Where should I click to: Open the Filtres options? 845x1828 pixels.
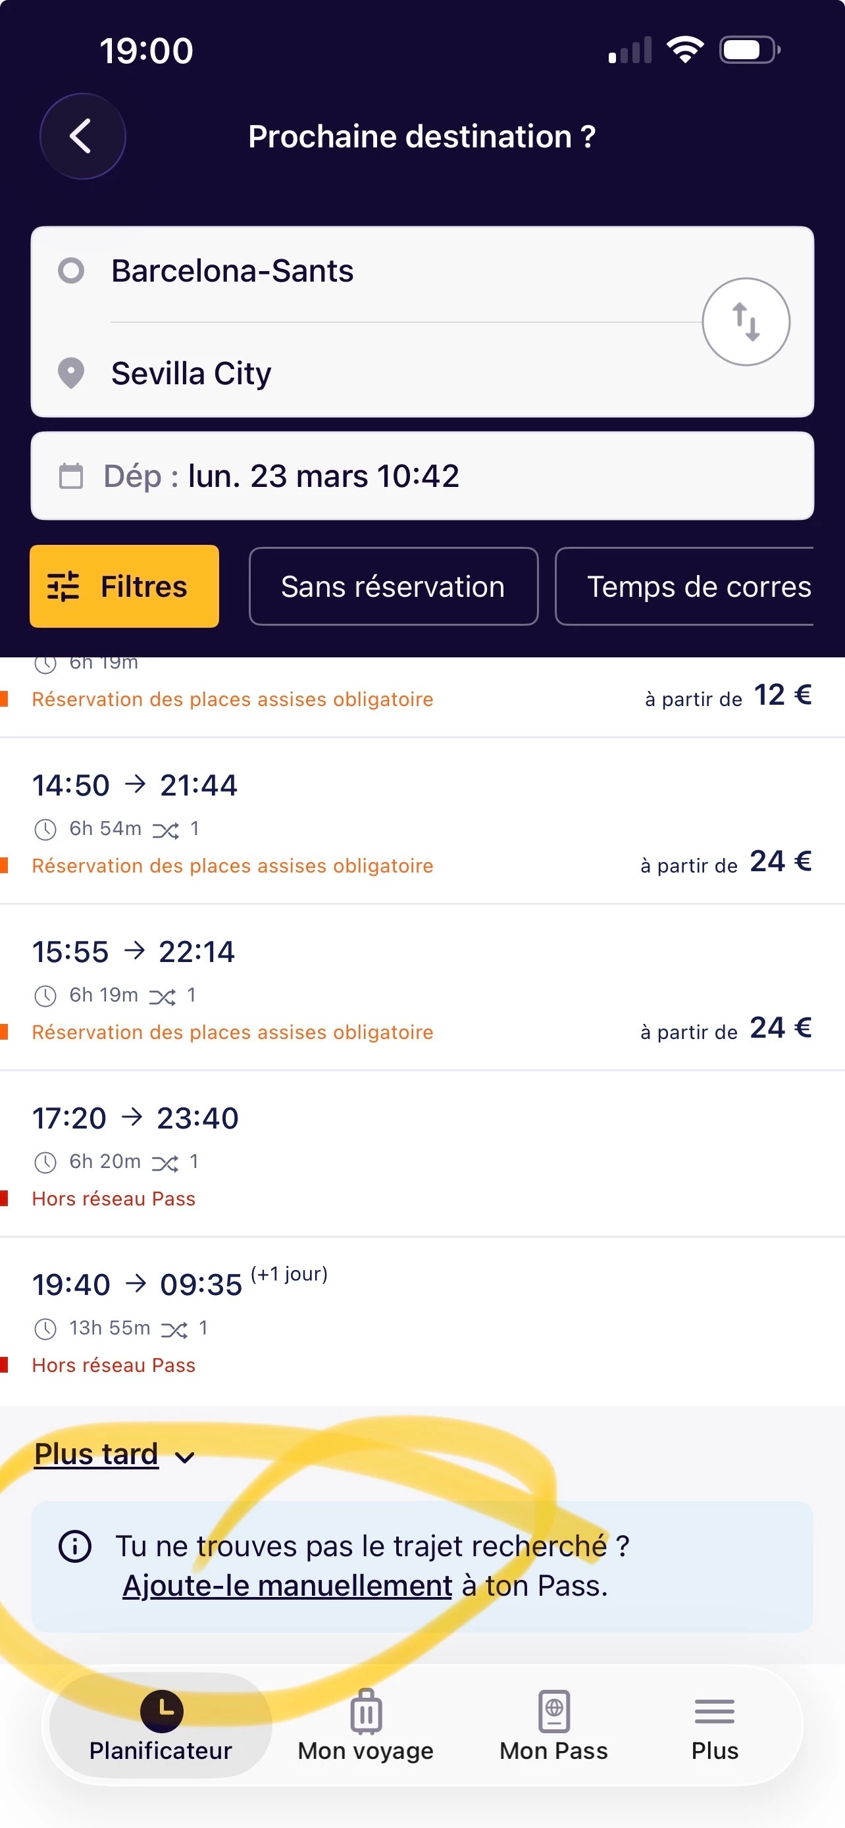[x=124, y=586]
